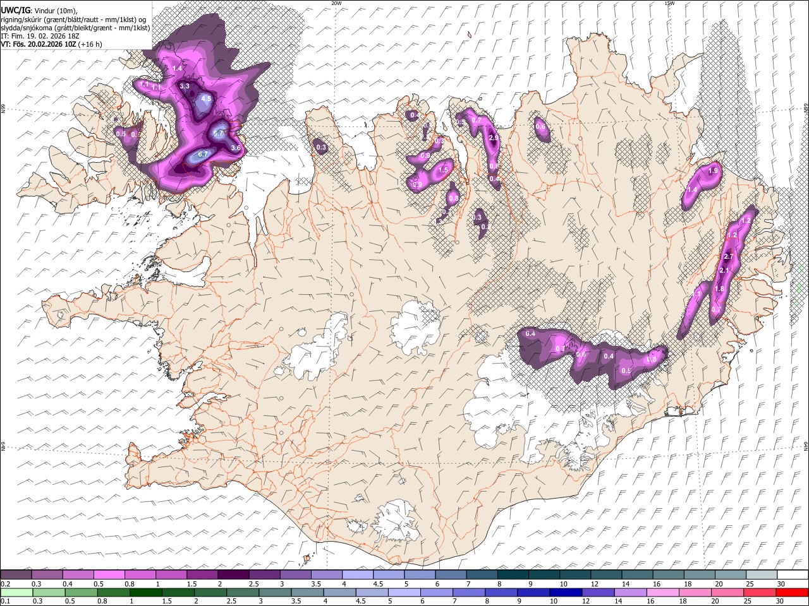Click the 1.9 precipitation value in the northeast
This screenshot has height=606, width=809.
pos(714,171)
